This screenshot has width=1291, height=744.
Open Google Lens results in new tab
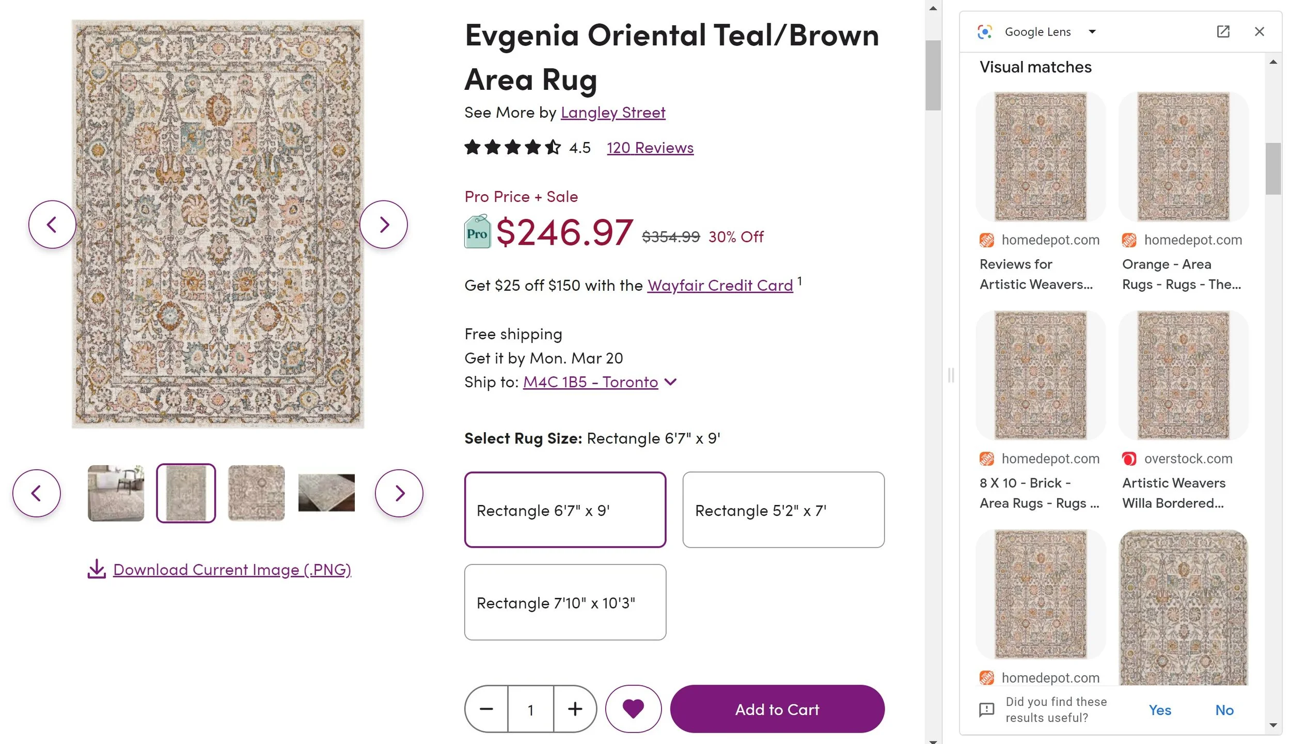pyautogui.click(x=1223, y=32)
